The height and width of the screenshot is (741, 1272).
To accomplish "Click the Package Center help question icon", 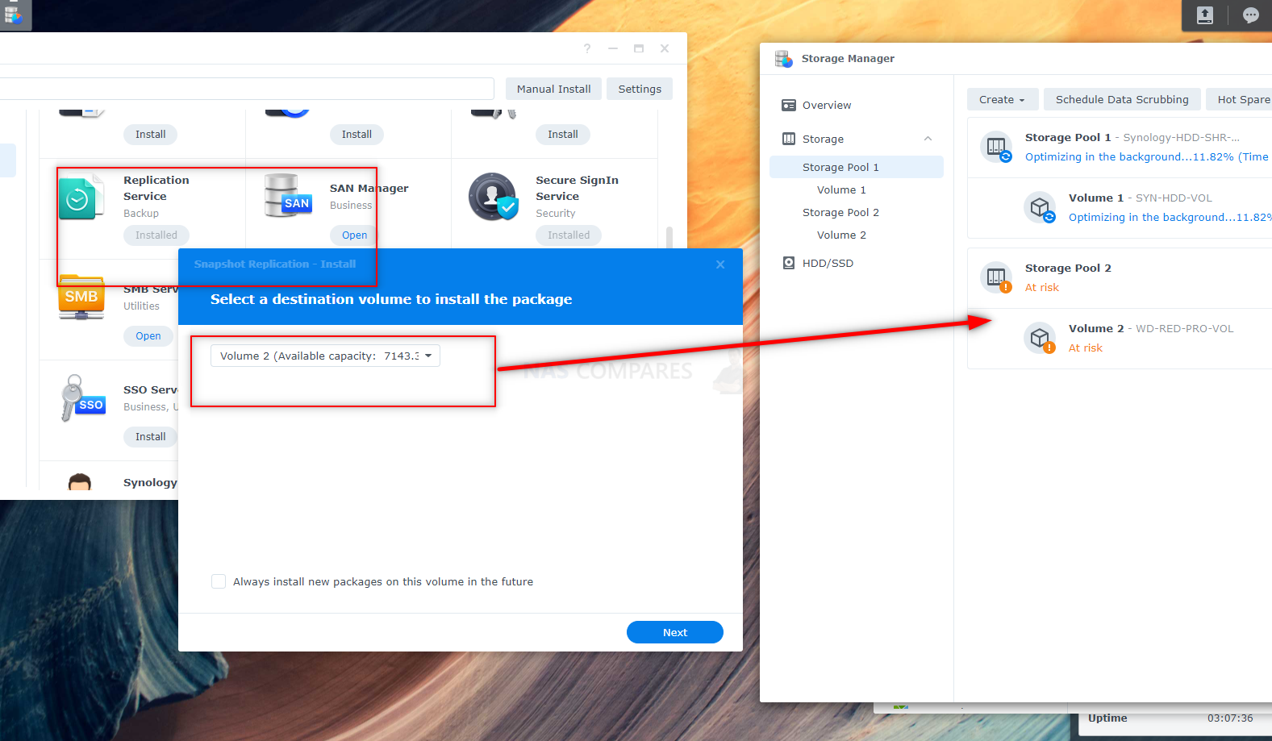I will [x=587, y=48].
